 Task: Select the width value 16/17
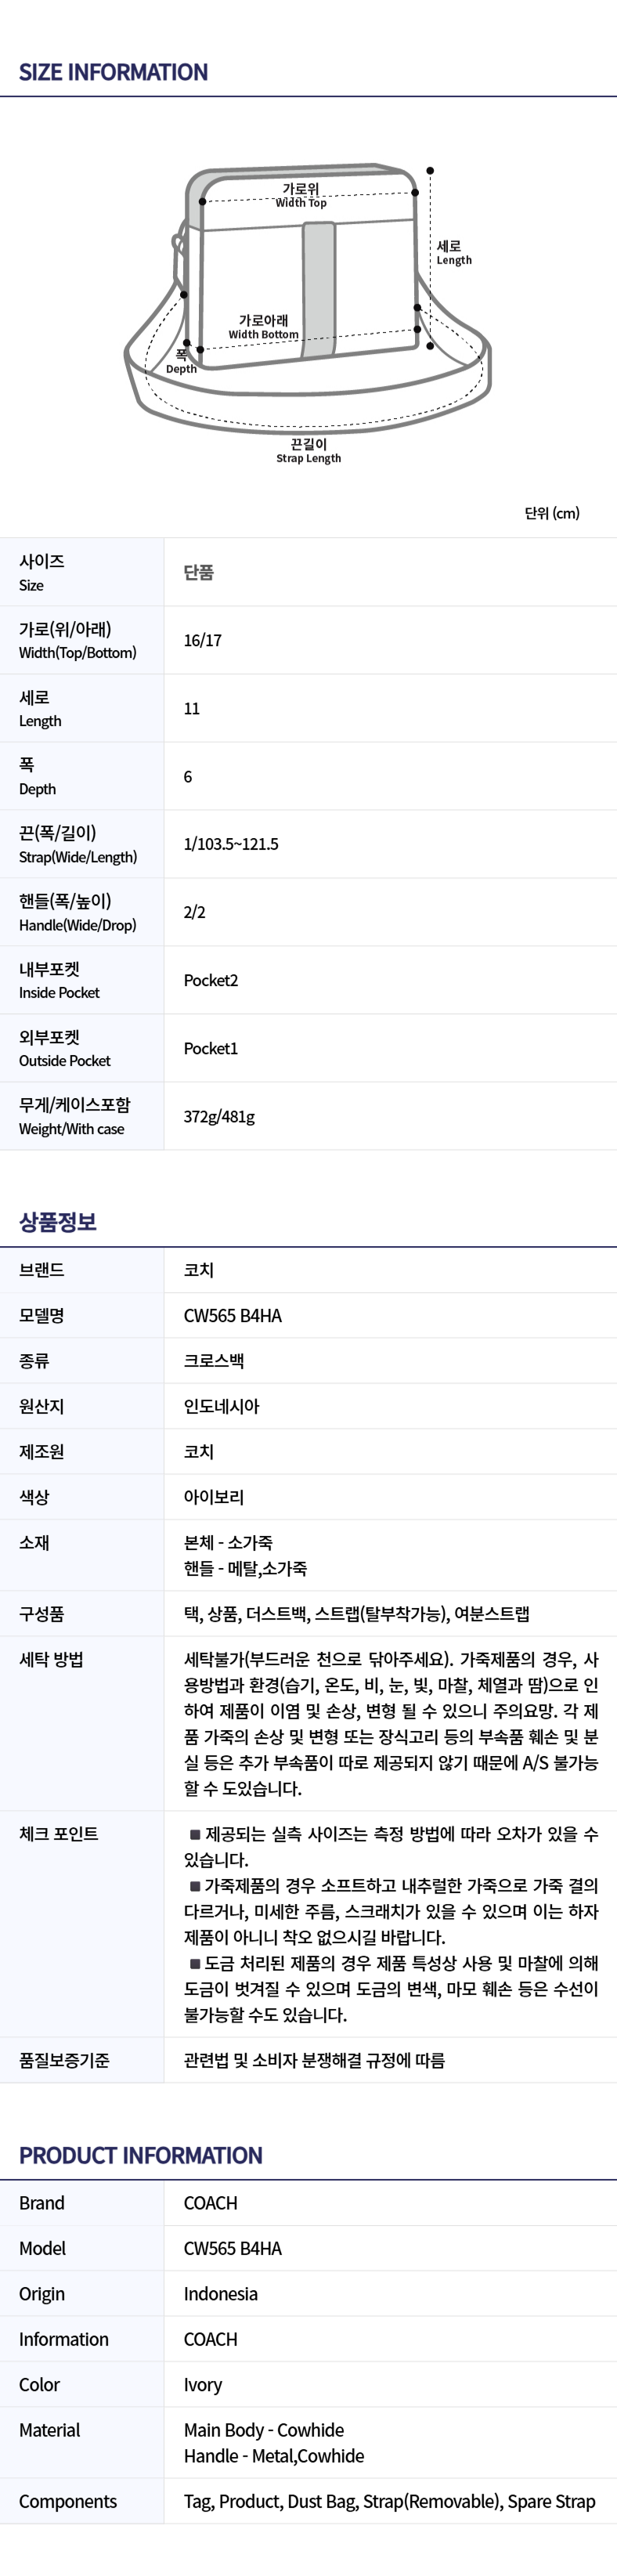coord(203,640)
